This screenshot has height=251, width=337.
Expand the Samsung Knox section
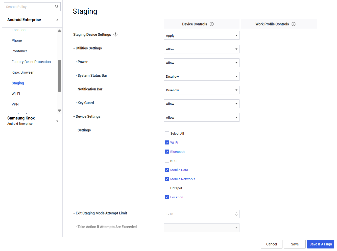tap(57, 121)
